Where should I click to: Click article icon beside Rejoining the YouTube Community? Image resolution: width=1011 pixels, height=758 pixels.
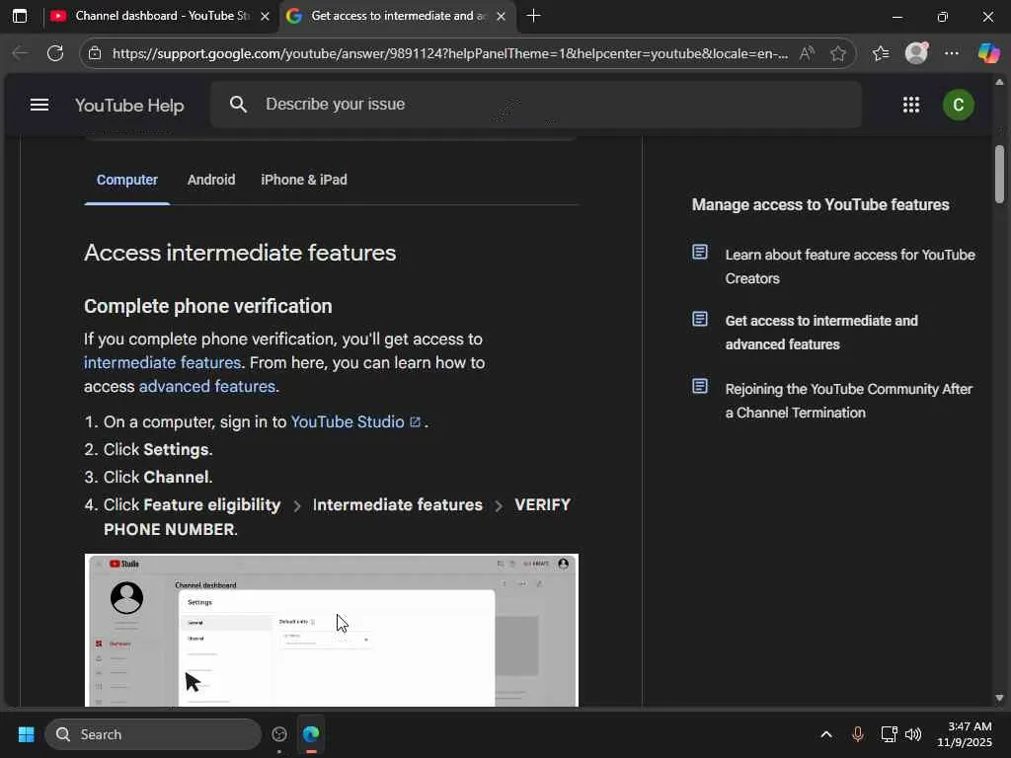(700, 386)
